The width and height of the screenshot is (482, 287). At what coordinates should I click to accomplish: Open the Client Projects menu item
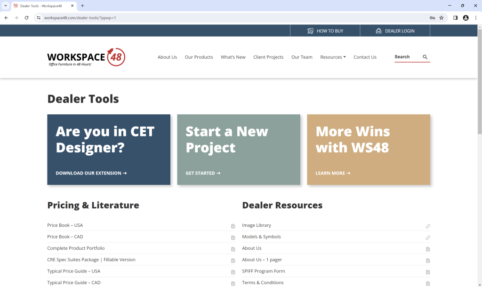coord(268,57)
